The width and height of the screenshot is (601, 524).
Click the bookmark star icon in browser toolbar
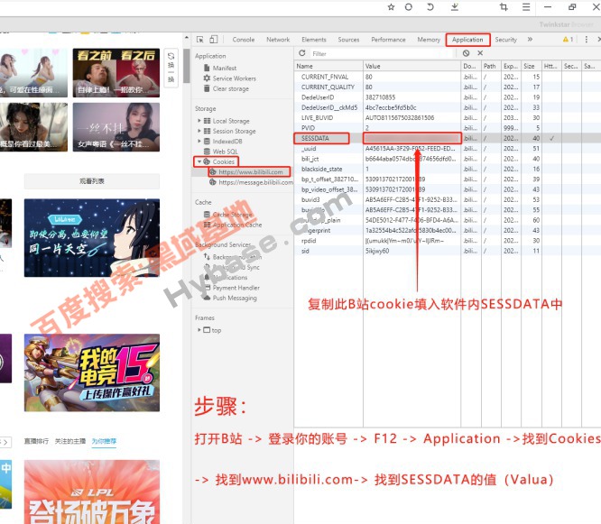tap(391, 7)
